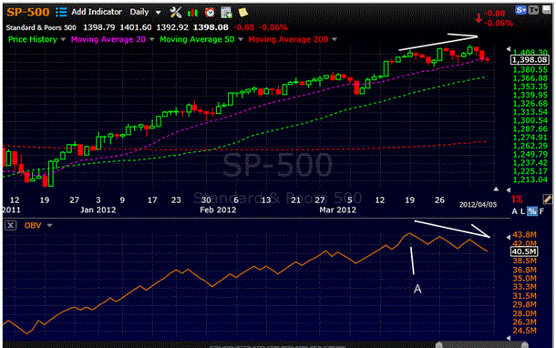Close the OBV indicator panel
This screenshot has height=348, width=556.
tap(11, 225)
